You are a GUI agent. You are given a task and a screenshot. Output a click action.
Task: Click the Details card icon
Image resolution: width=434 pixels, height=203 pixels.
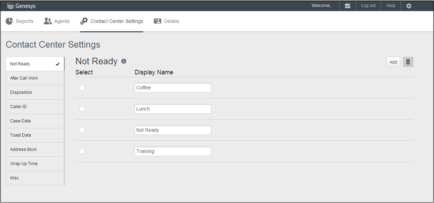(158, 21)
